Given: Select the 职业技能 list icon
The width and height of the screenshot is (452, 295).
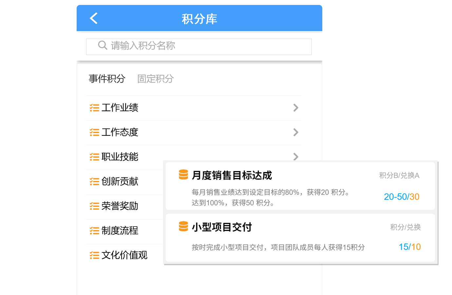Looking at the screenshot, I should (x=94, y=157).
